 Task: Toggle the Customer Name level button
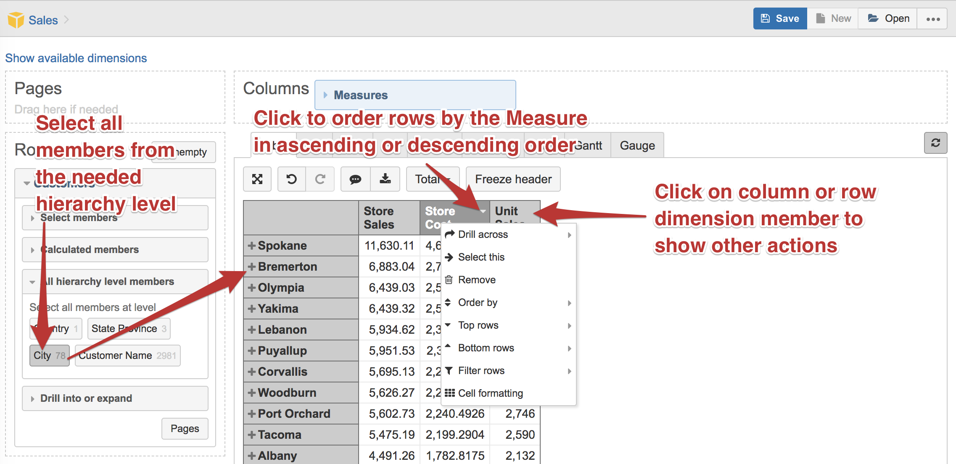127,356
